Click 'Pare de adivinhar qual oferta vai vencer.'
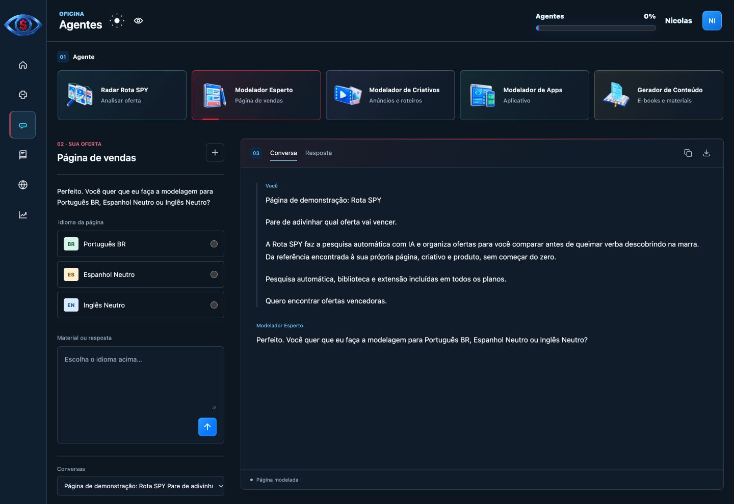 tap(331, 222)
